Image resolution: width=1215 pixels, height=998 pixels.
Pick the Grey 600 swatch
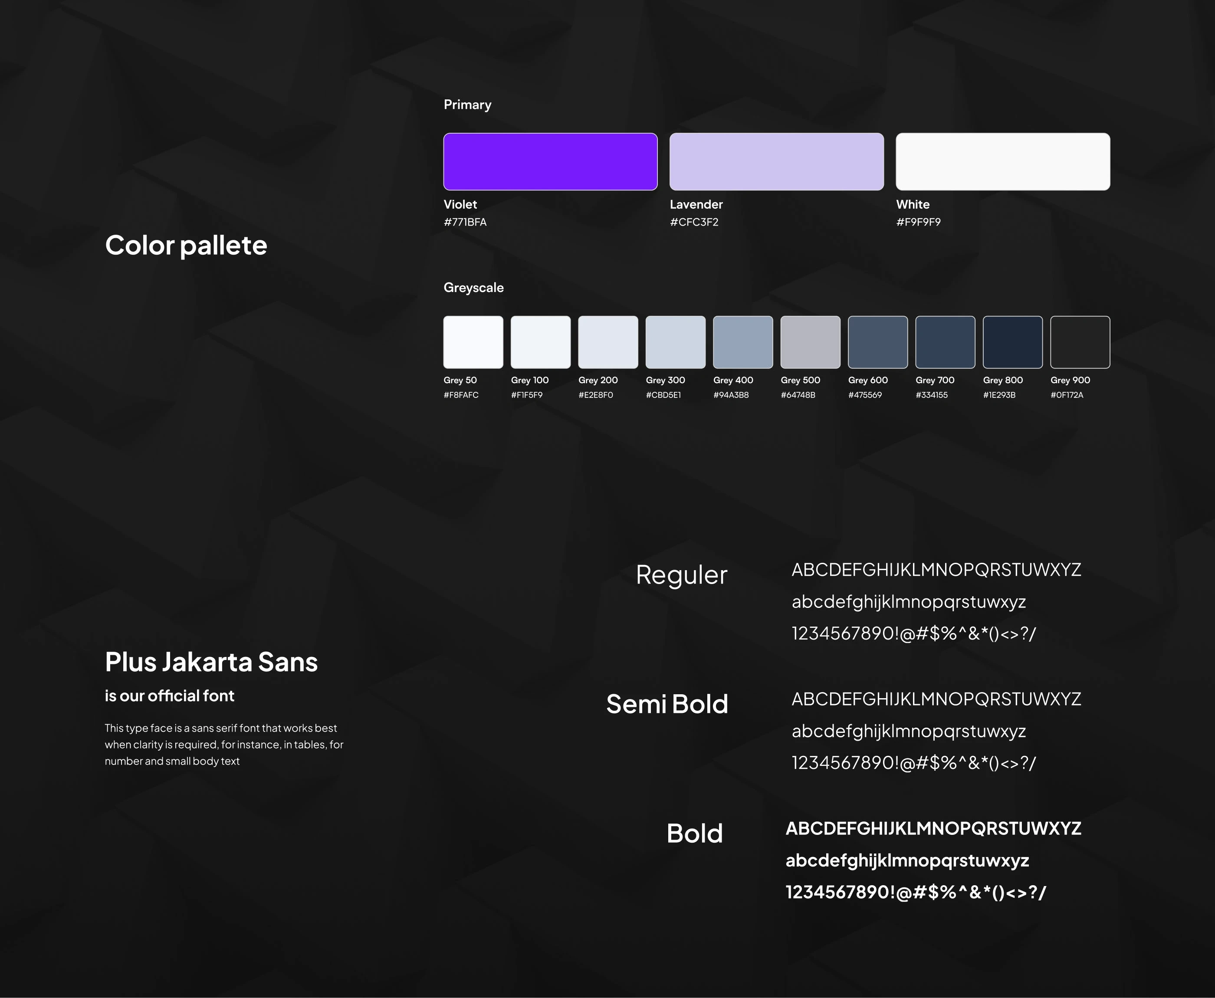tap(878, 342)
